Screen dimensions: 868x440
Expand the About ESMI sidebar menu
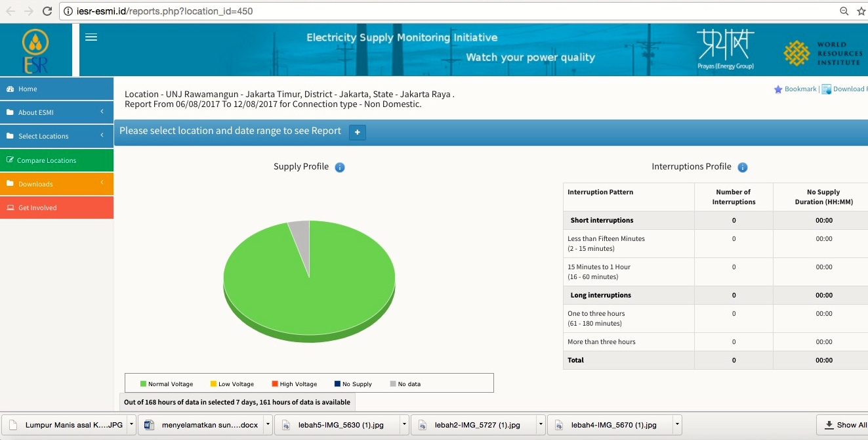point(56,112)
